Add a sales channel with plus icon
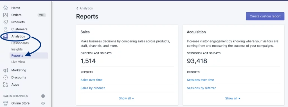 tap(43, 96)
